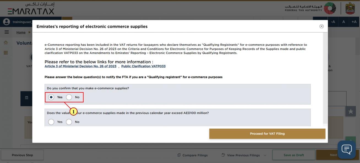Open Public Clarification VATP033 link

point(143,66)
